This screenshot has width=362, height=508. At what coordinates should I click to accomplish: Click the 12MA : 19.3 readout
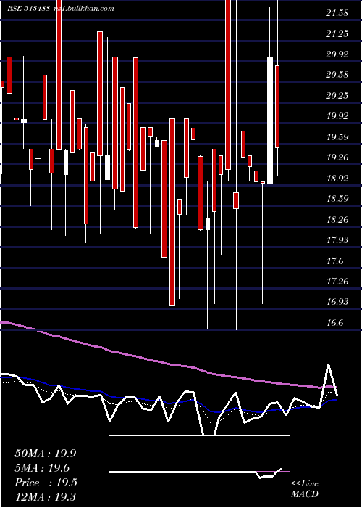coord(46,496)
